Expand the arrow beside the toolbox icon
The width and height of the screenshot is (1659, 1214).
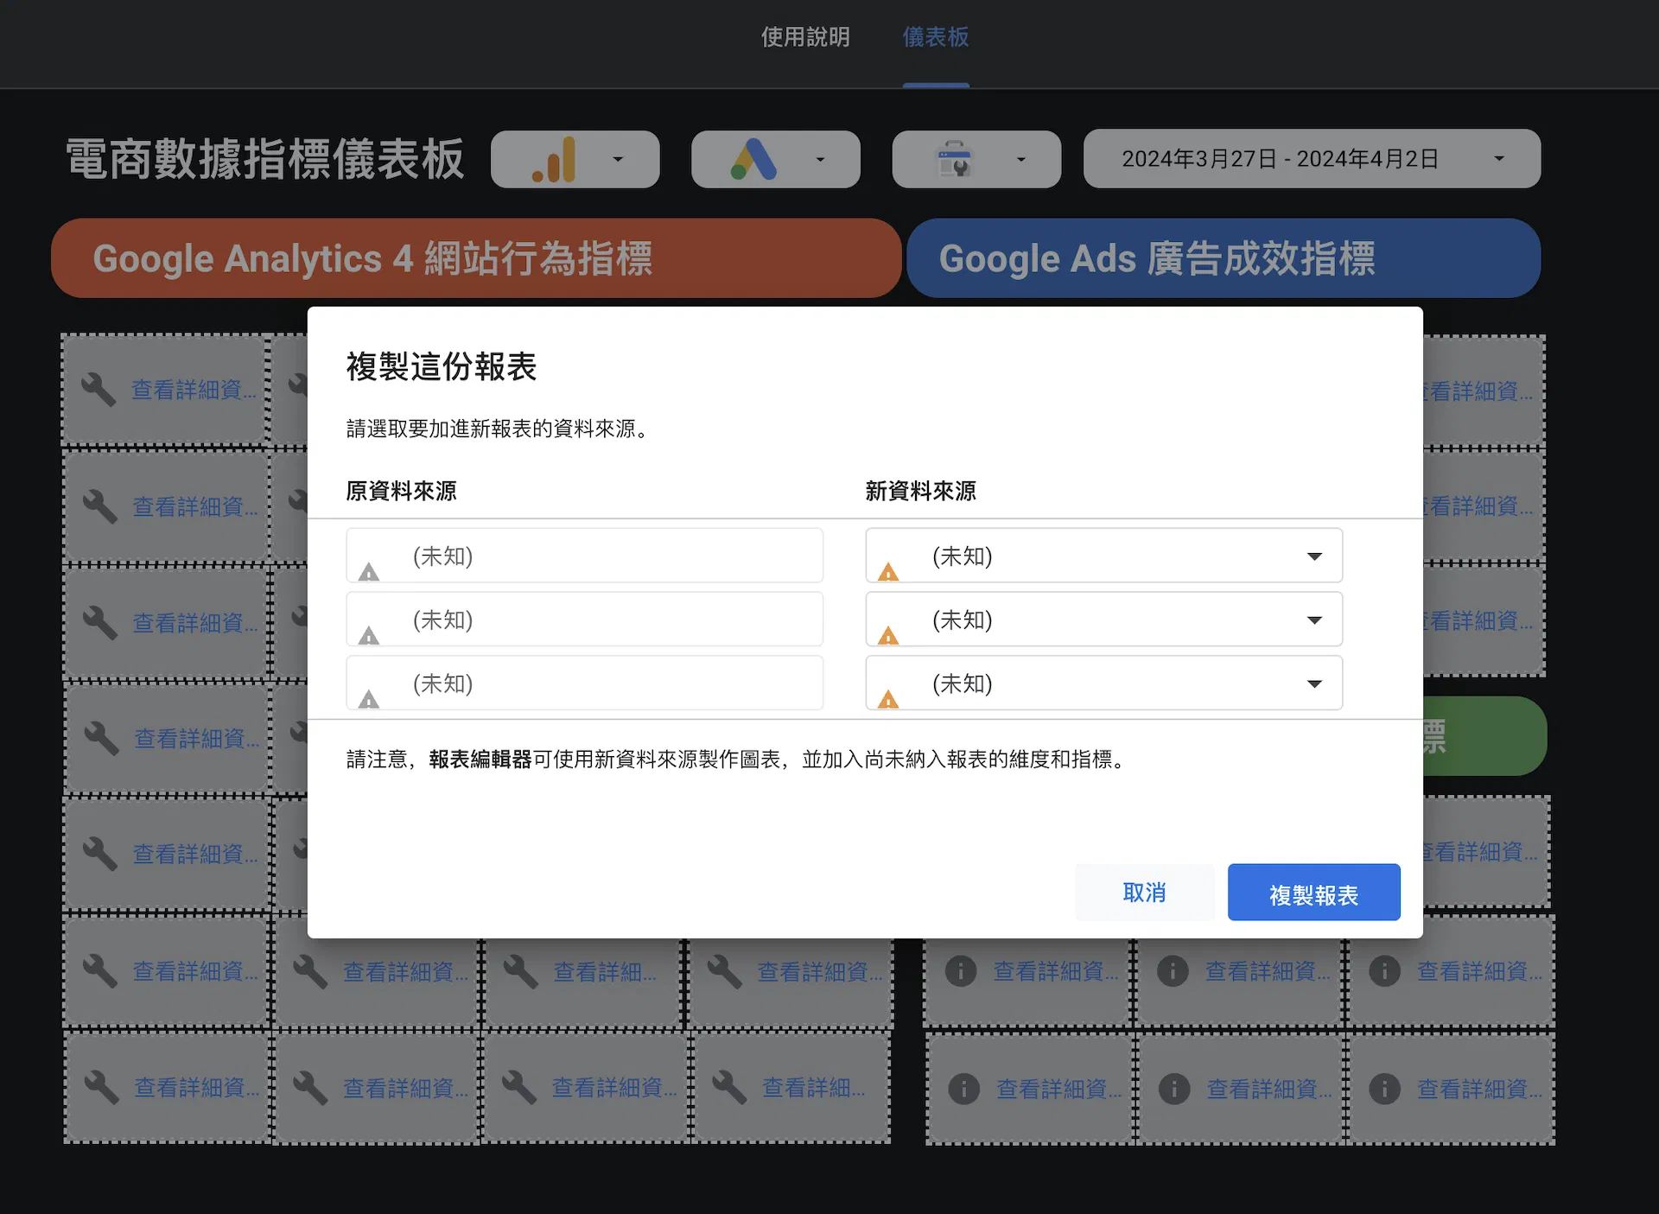coord(1020,159)
